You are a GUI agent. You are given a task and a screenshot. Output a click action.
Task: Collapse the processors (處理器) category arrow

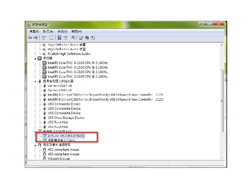(x=35, y=59)
